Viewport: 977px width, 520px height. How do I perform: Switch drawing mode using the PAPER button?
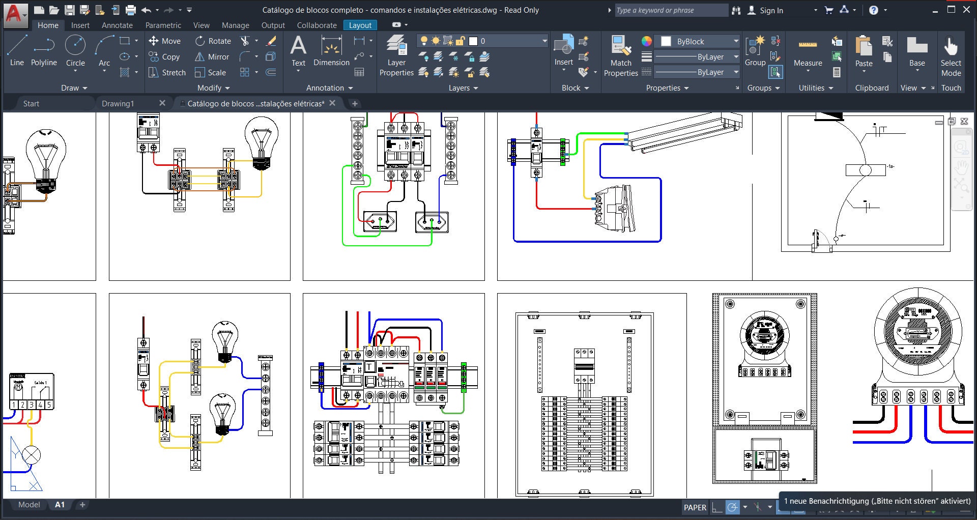pyautogui.click(x=695, y=507)
